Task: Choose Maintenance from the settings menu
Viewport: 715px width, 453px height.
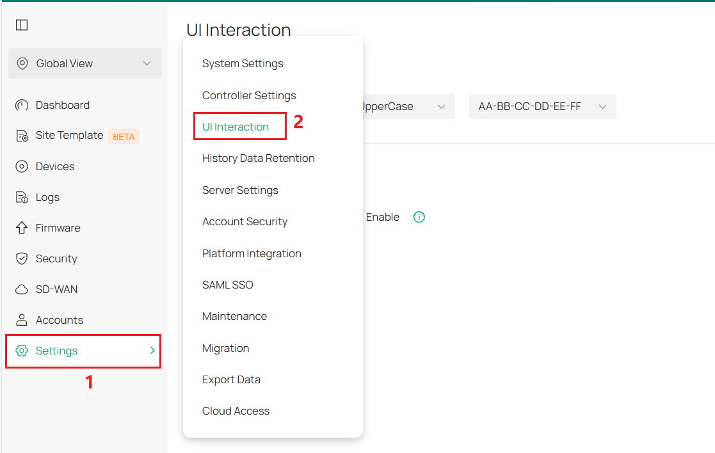Action: click(234, 316)
